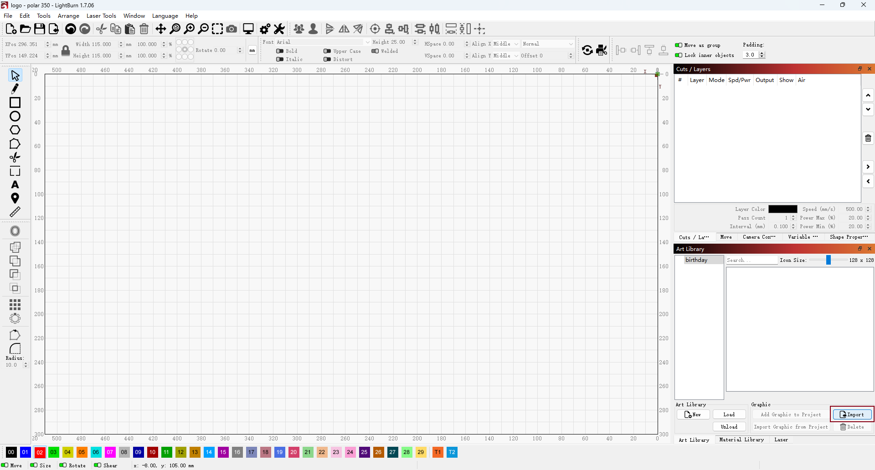Toggle the Rotate switch in status bar
The height and width of the screenshot is (470, 875).
[x=63, y=465]
